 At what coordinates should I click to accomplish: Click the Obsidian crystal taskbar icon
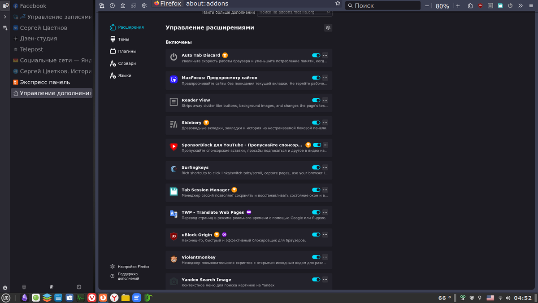25,298
